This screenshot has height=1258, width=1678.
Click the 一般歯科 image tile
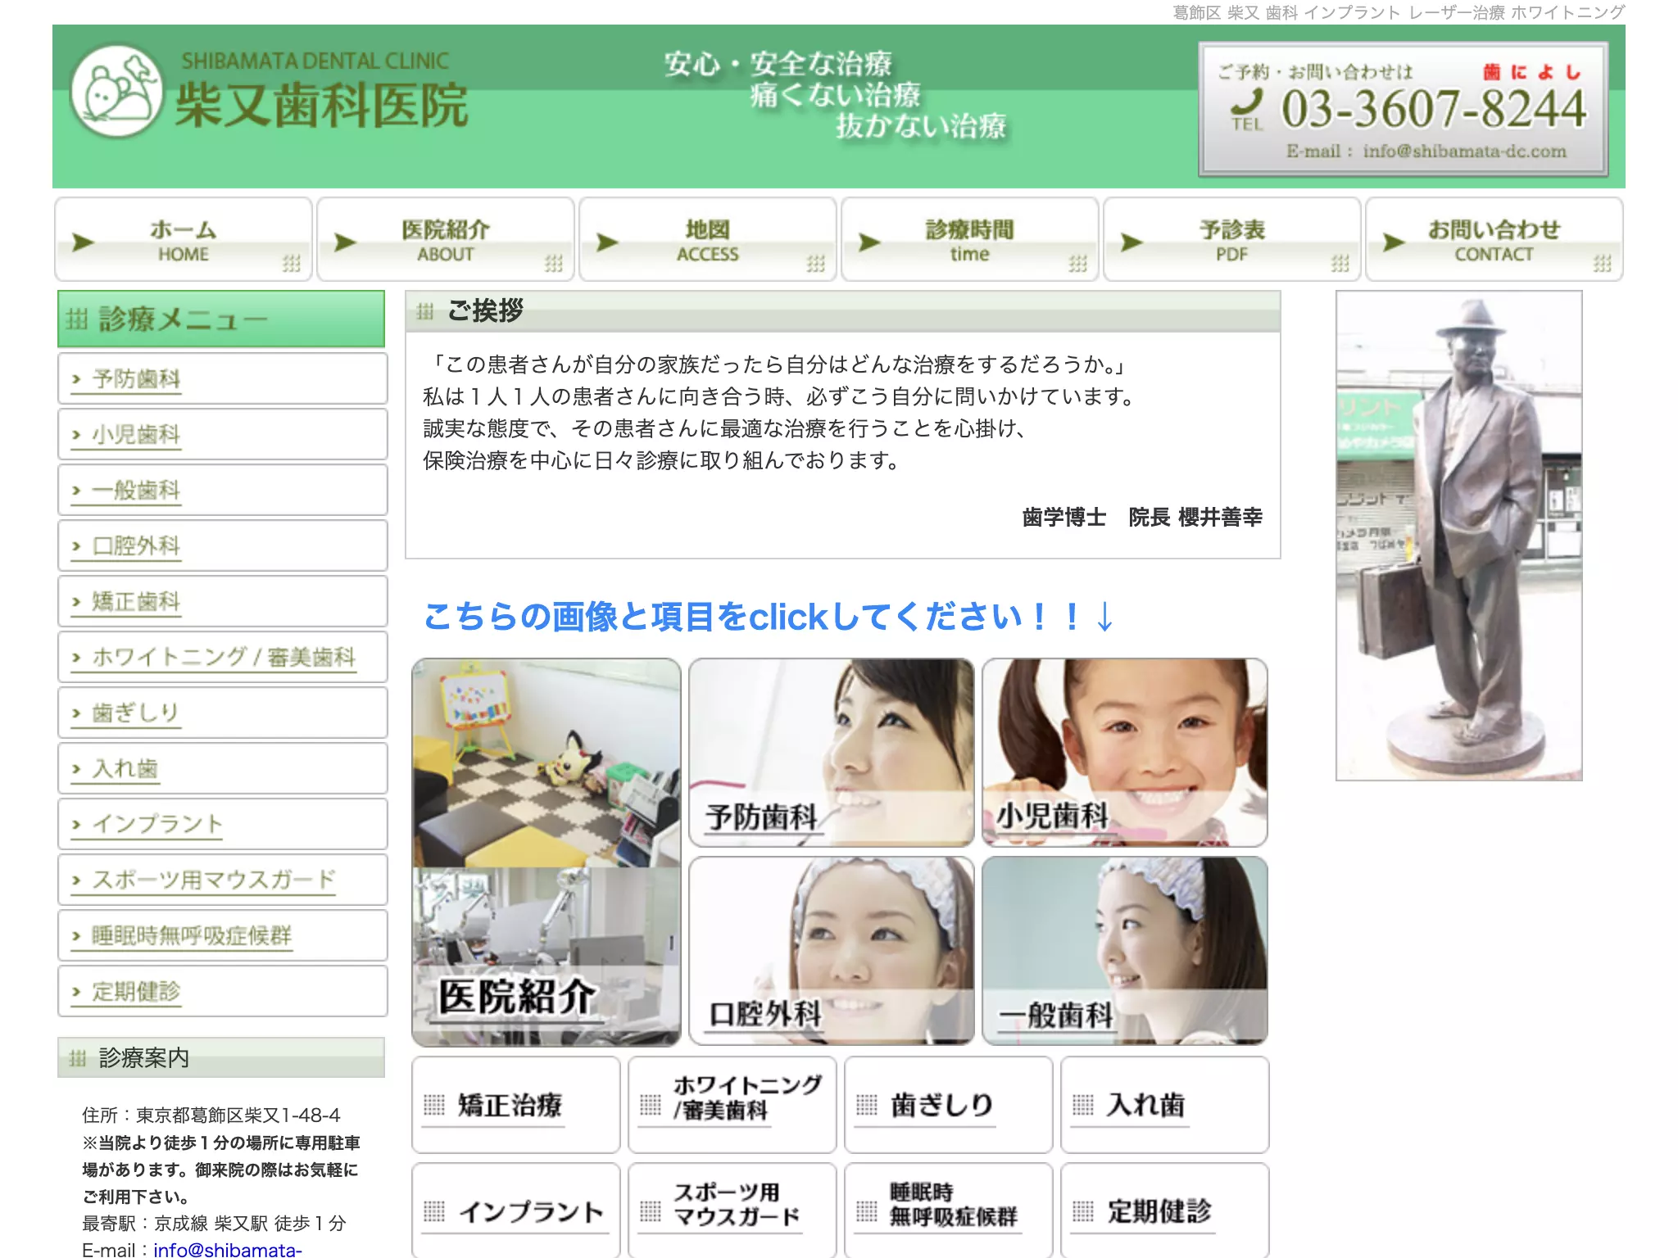[x=1125, y=951]
